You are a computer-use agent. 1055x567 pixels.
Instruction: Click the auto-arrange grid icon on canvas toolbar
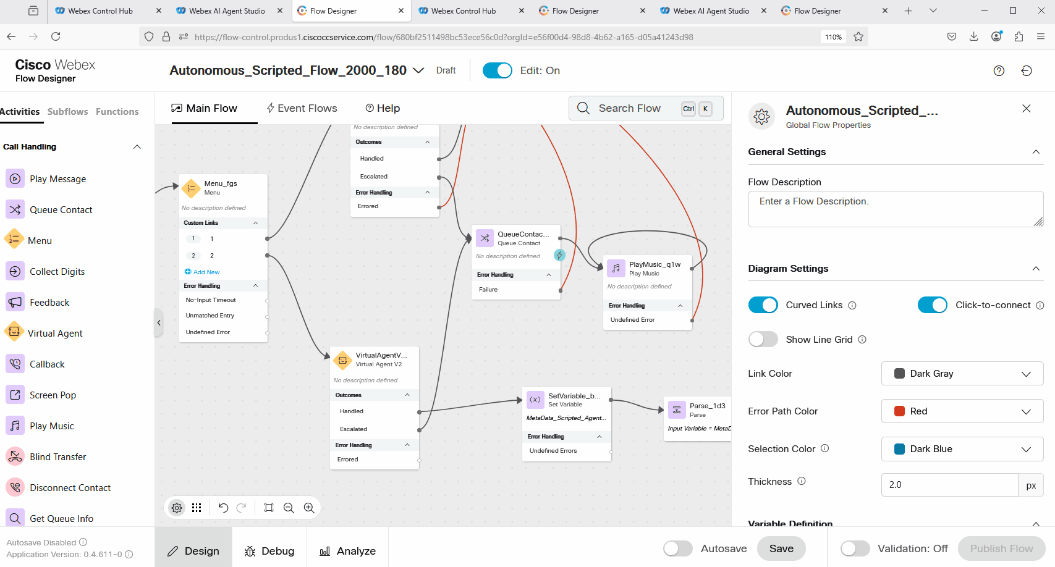(x=197, y=508)
